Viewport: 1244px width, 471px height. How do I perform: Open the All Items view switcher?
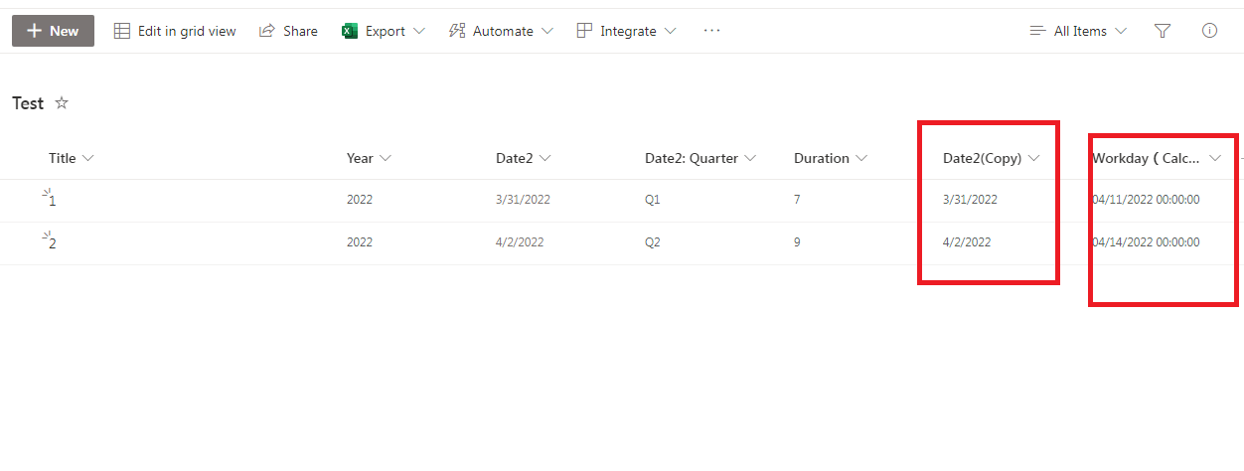pyautogui.click(x=1079, y=31)
